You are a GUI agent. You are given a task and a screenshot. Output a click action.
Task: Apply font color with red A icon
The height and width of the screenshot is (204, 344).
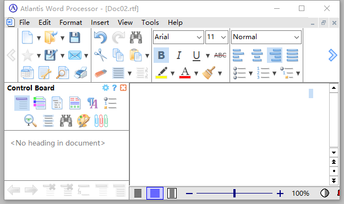pyautogui.click(x=185, y=73)
